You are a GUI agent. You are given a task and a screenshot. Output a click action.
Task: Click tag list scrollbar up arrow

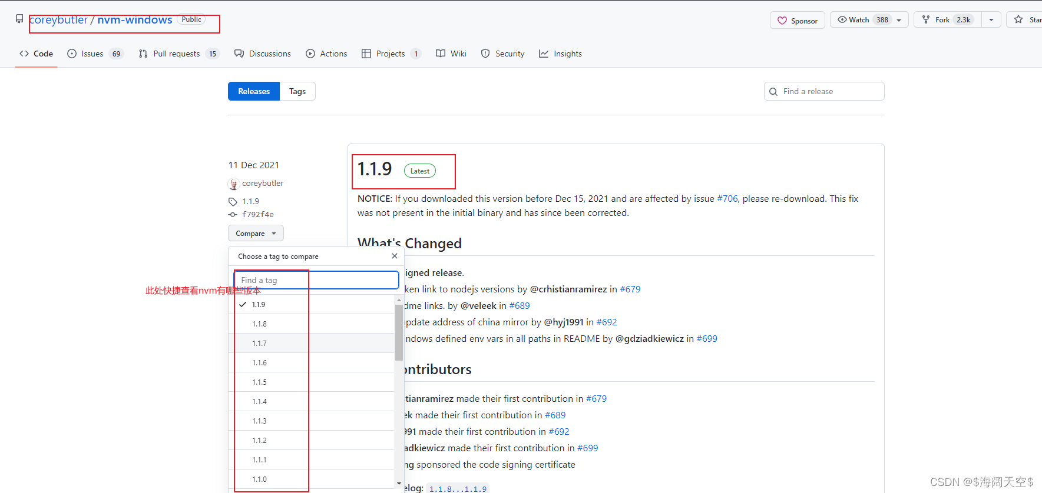point(399,300)
